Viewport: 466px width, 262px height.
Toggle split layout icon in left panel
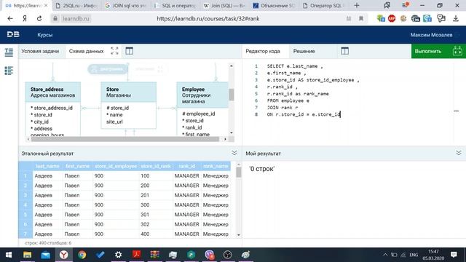[130, 51]
